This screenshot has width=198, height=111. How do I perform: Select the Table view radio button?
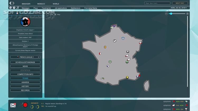48,14
